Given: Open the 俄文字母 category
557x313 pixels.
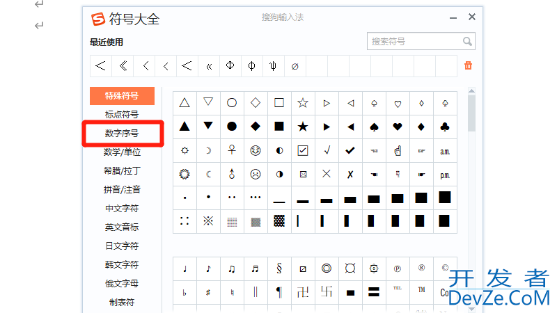Looking at the screenshot, I should pyautogui.click(x=122, y=284).
